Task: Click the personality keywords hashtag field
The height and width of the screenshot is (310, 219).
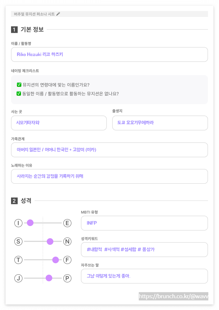Action: (x=144, y=250)
